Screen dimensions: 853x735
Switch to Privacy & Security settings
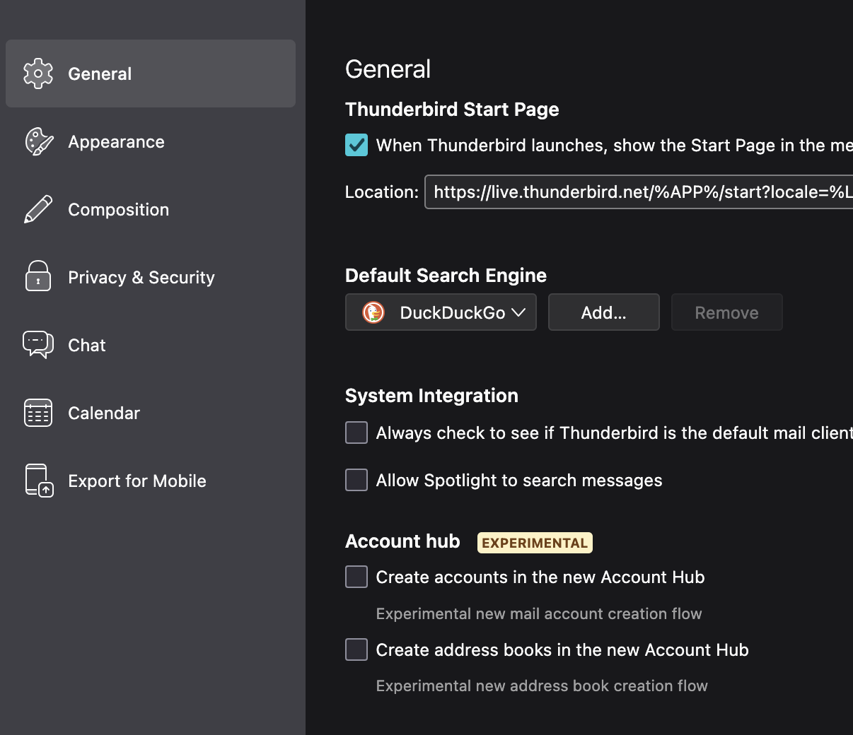pos(141,278)
